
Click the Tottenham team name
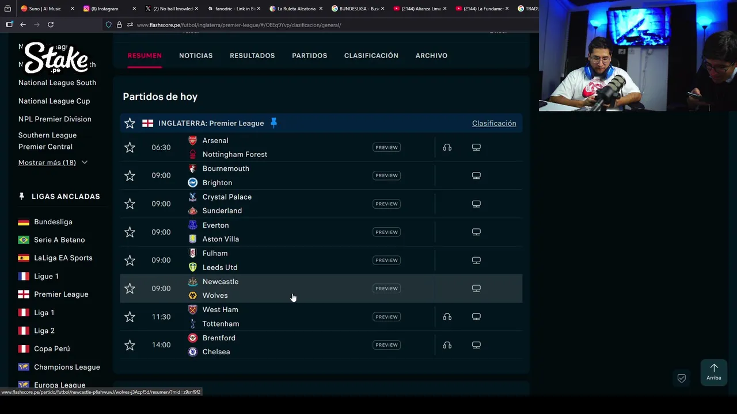(x=221, y=324)
